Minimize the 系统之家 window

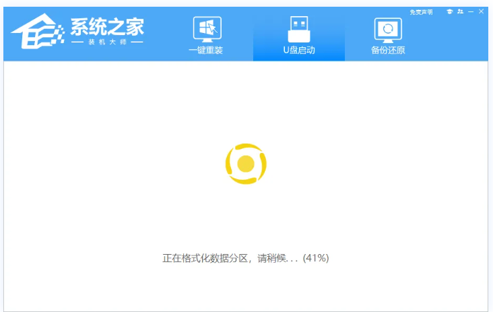pos(471,11)
